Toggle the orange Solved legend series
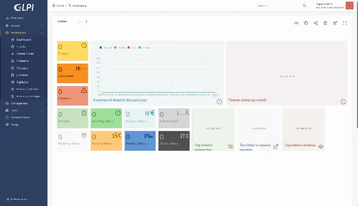 (120, 47)
